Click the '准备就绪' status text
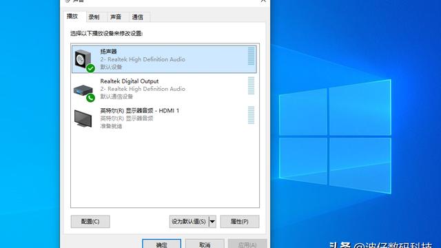This screenshot has width=441, height=248. 111,126
